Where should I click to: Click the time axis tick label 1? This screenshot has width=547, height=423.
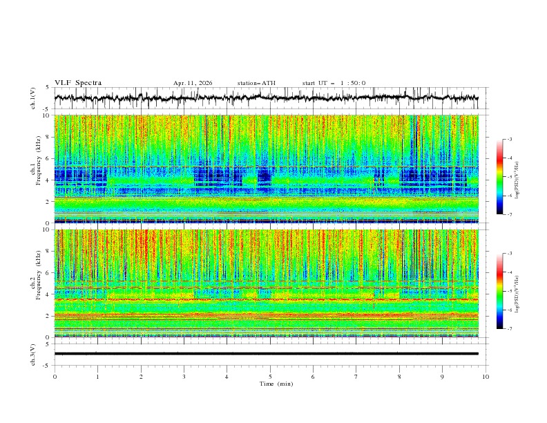pyautogui.click(x=97, y=377)
